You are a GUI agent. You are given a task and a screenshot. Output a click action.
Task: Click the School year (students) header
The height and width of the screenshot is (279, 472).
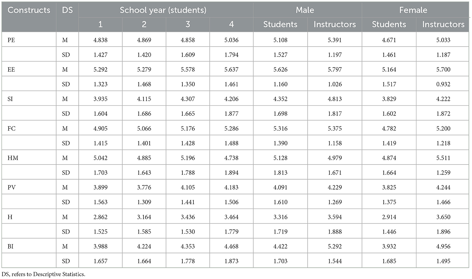click(163, 10)
